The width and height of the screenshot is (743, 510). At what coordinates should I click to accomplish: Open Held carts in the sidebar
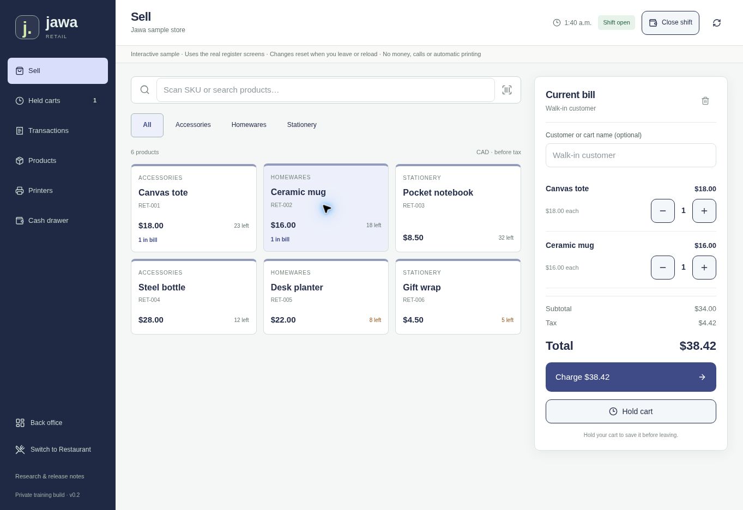(58, 101)
